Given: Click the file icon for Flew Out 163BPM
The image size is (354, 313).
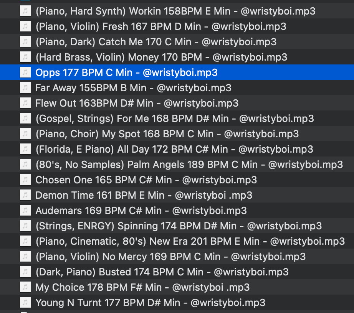Looking at the screenshot, I should (x=25, y=103).
